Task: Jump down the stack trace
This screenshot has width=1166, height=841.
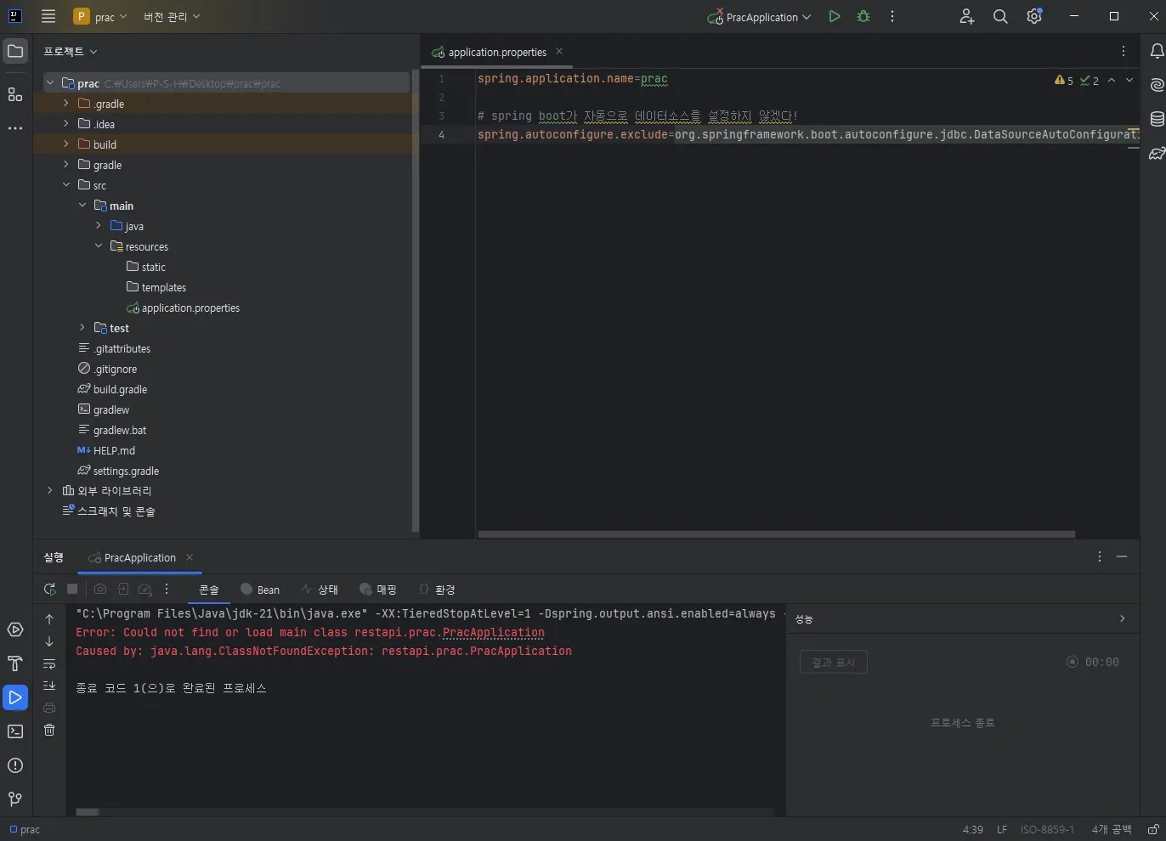Action: [49, 641]
